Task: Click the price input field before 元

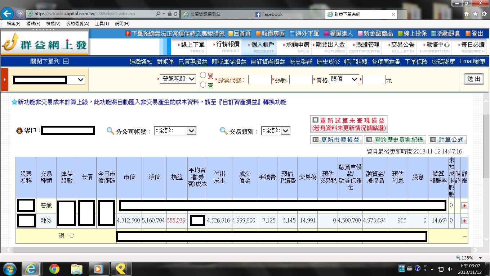Action: tap(374, 79)
